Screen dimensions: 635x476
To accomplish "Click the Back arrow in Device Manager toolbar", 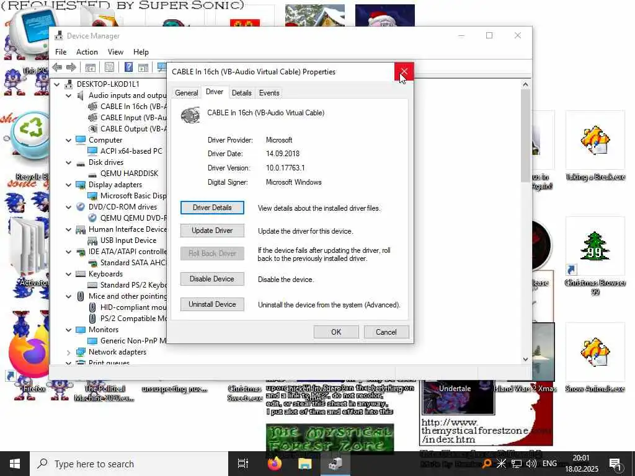I will coord(57,67).
